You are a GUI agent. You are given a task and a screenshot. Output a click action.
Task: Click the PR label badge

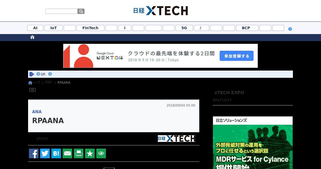(x=32, y=90)
